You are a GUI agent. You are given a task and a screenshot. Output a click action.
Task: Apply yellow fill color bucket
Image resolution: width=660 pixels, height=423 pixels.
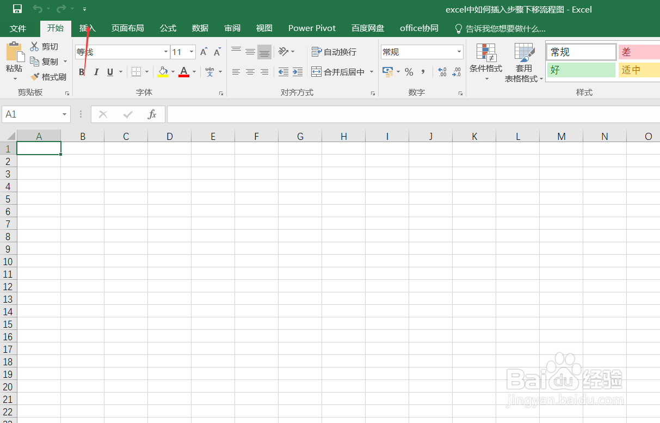click(163, 72)
